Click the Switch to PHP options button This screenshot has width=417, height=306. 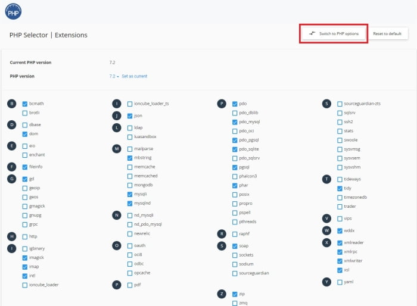click(334, 34)
